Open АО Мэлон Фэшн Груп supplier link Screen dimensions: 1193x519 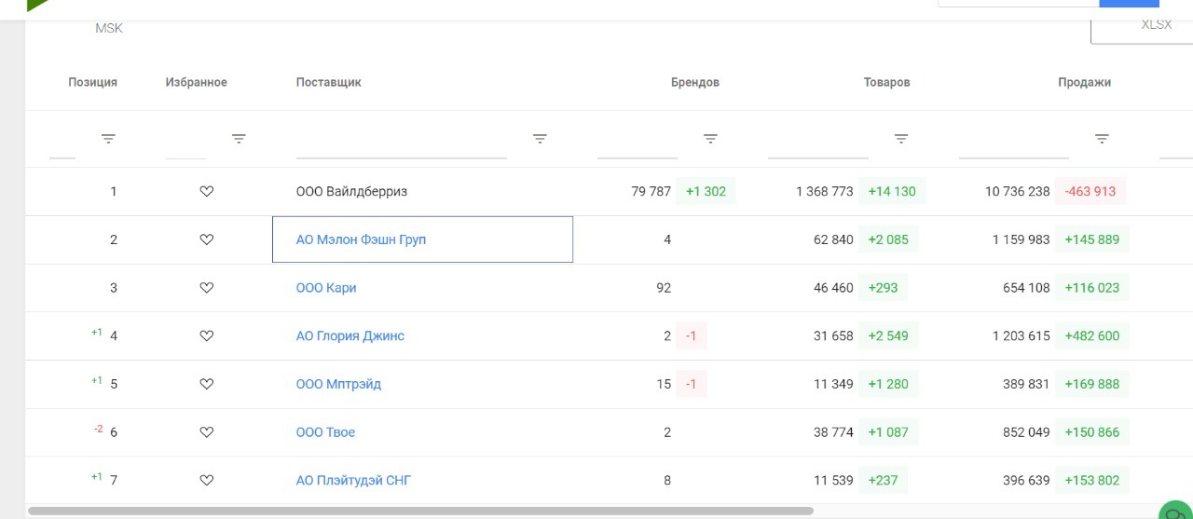tap(361, 239)
